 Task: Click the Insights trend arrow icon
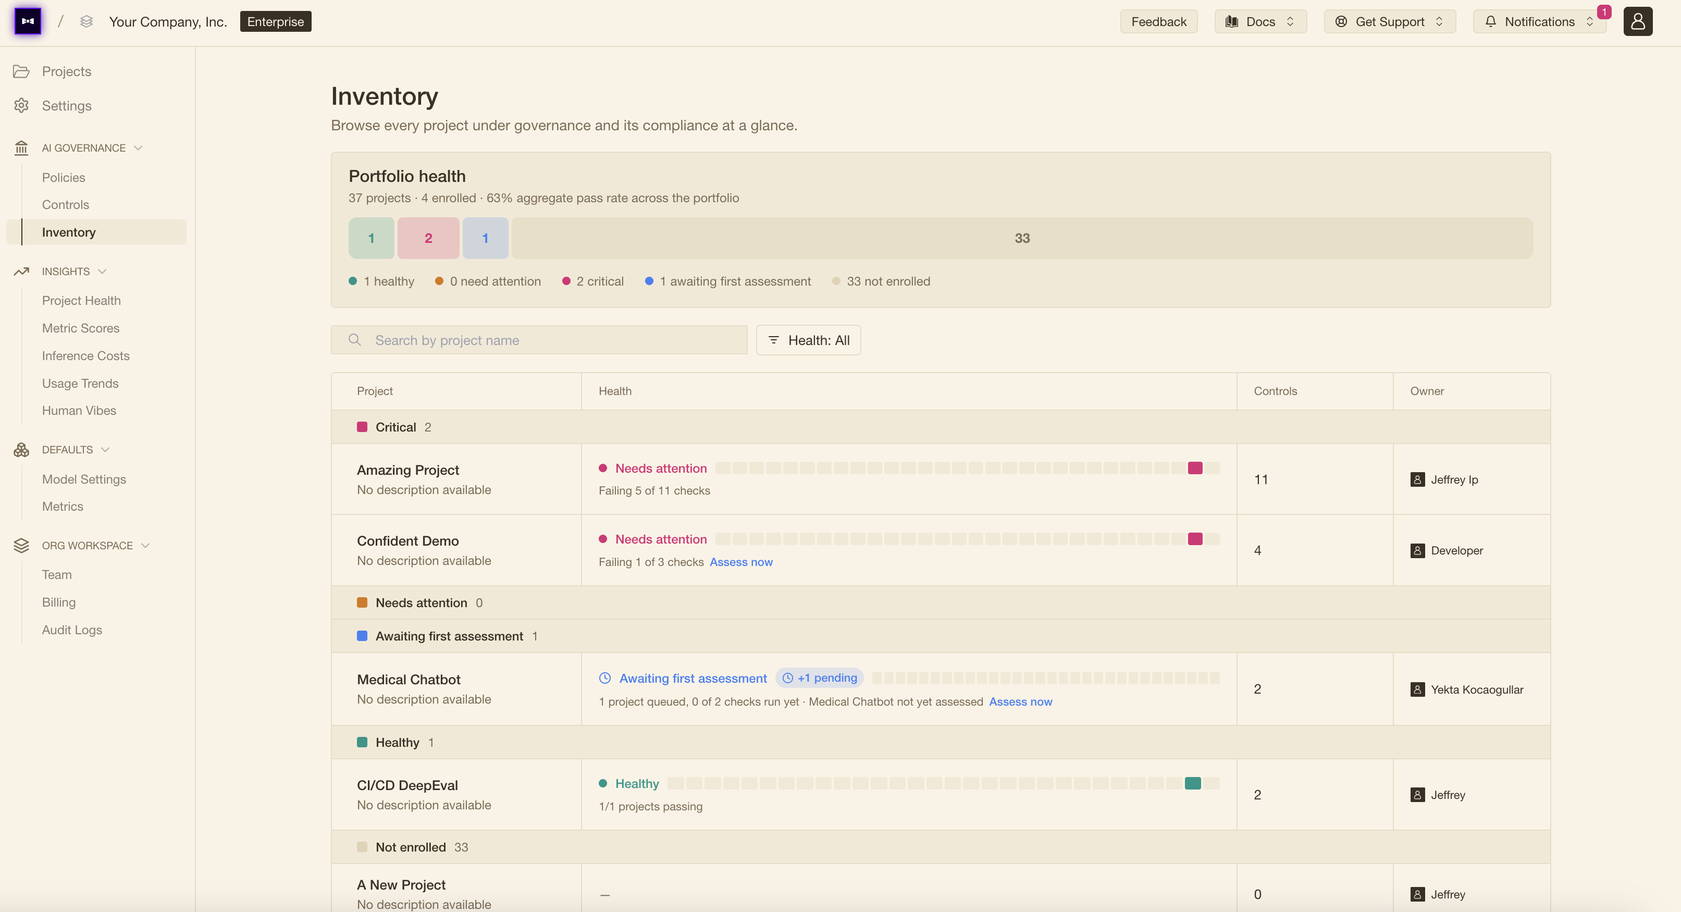tap(21, 272)
